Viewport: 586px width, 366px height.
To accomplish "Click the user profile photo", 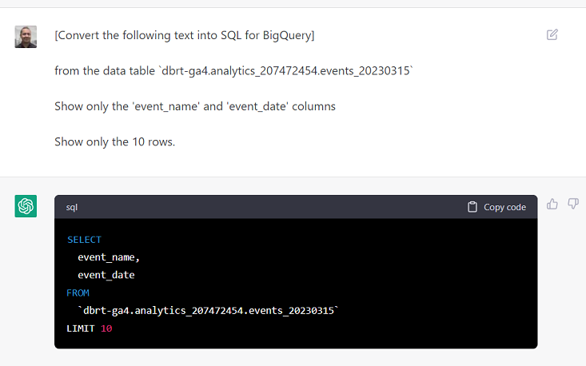I will pyautogui.click(x=26, y=37).
